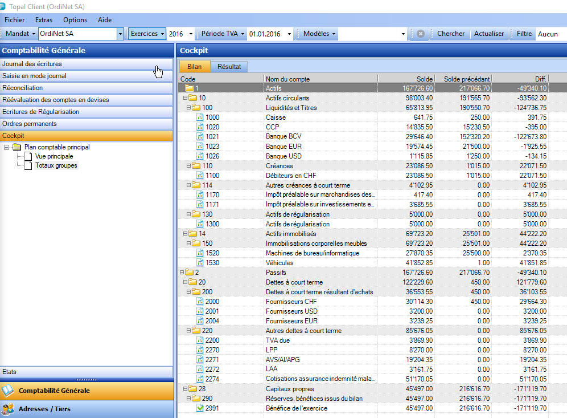This screenshot has width=567, height=418.
Task: Open the Période TVA date dropdown
Action: tap(289, 34)
